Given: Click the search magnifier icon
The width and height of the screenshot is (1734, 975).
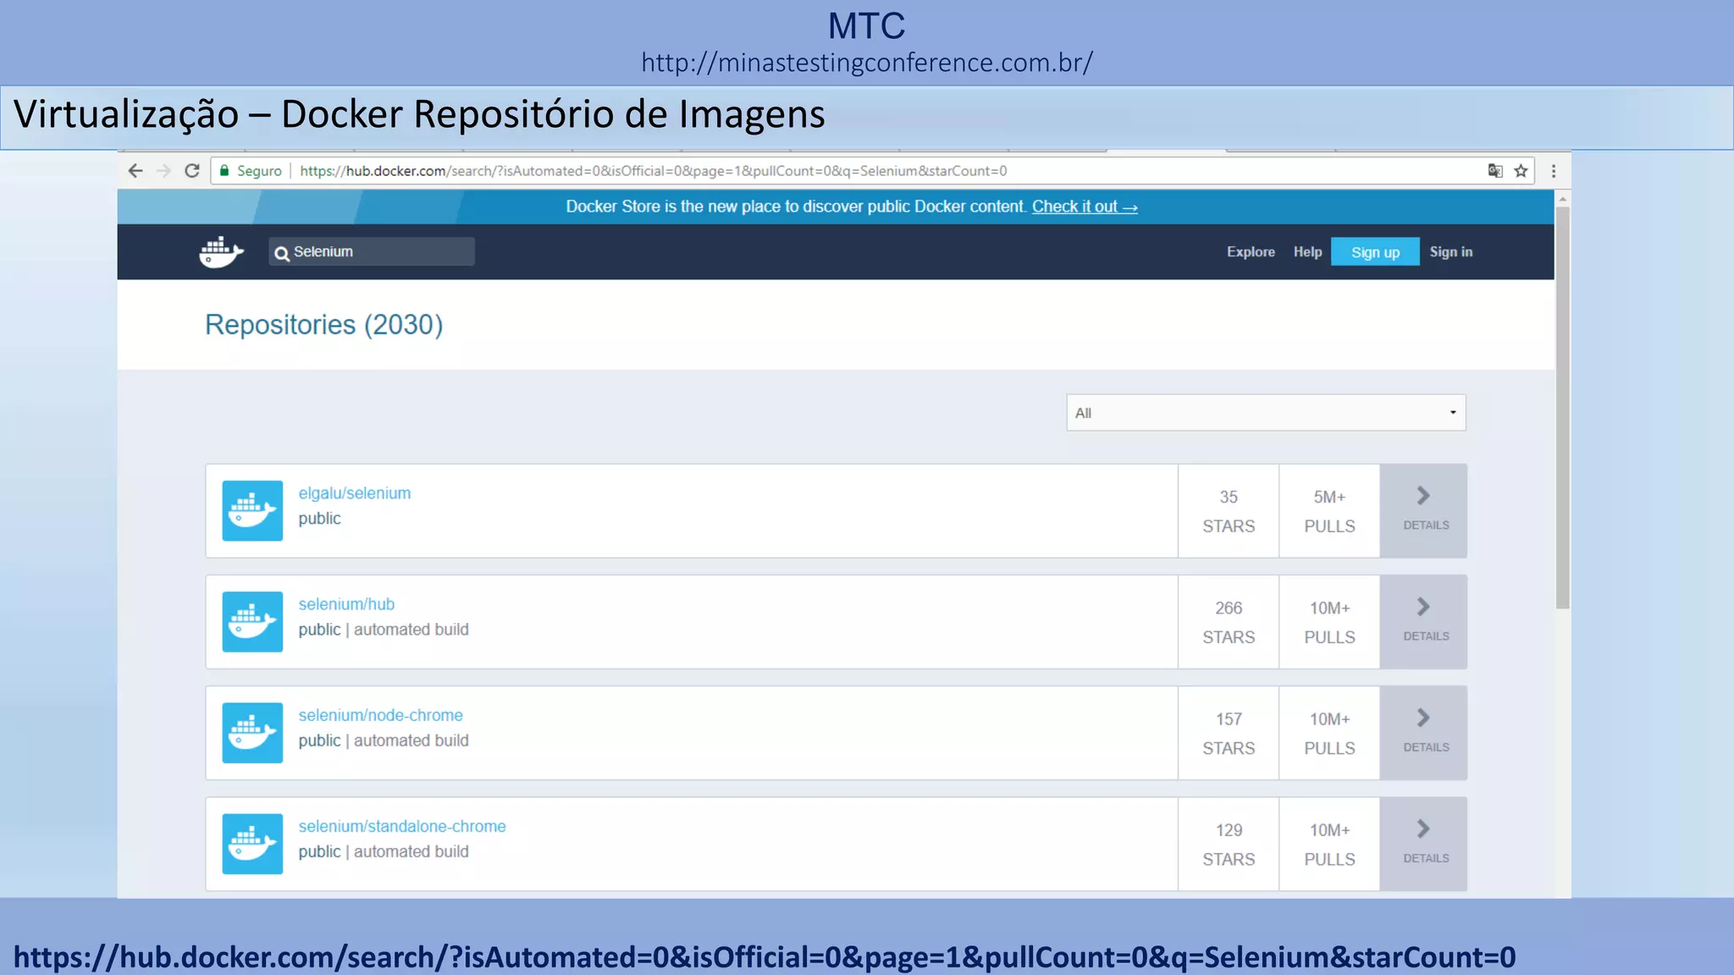Looking at the screenshot, I should coord(282,253).
